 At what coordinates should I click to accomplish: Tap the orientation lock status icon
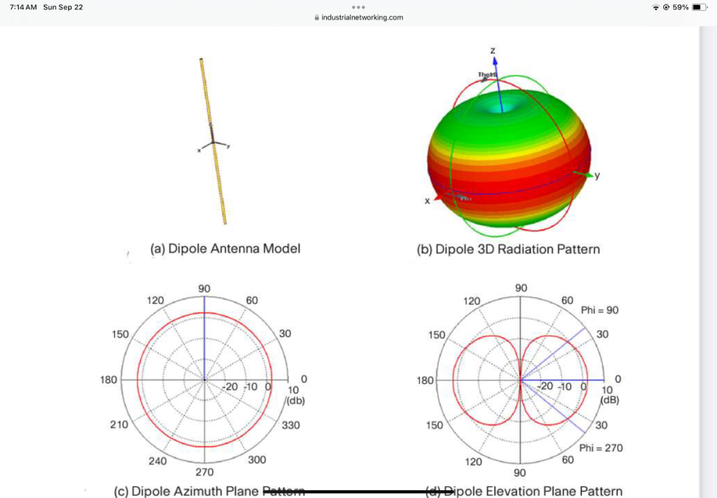tap(666, 7)
